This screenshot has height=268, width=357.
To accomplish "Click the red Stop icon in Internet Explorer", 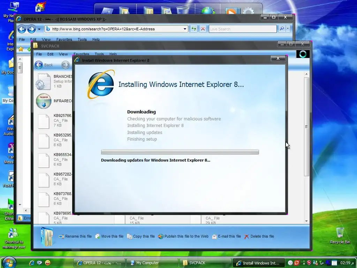I will tap(203, 29).
